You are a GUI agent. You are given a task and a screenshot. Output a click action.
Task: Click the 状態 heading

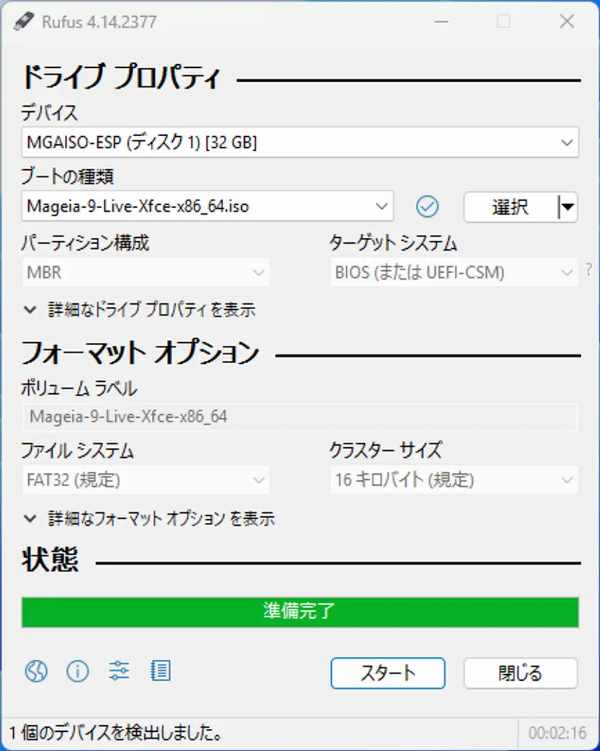(50, 560)
